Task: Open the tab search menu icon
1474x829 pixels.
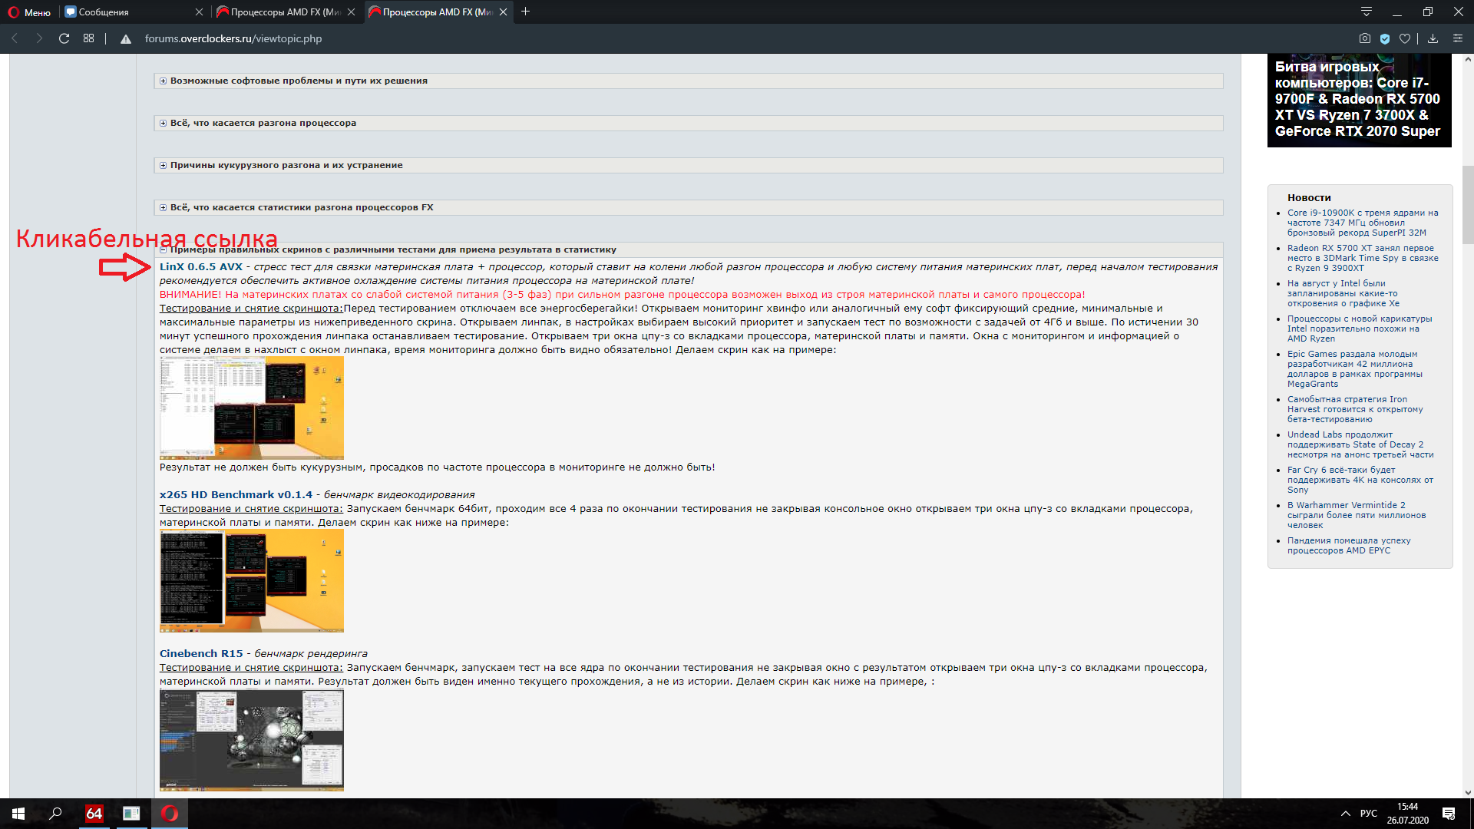Action: (x=1367, y=12)
